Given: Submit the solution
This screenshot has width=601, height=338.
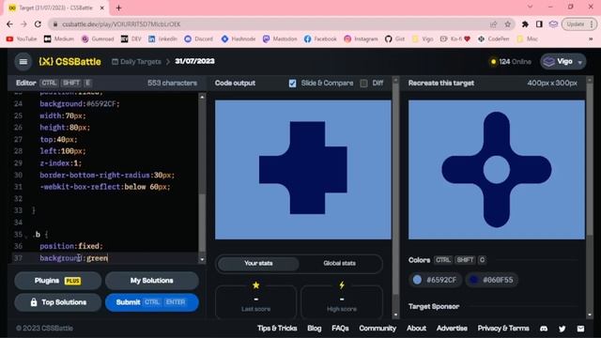Looking at the screenshot, I should coord(152,302).
